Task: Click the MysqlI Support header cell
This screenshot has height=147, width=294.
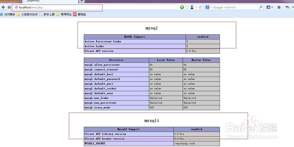Action: (128, 129)
